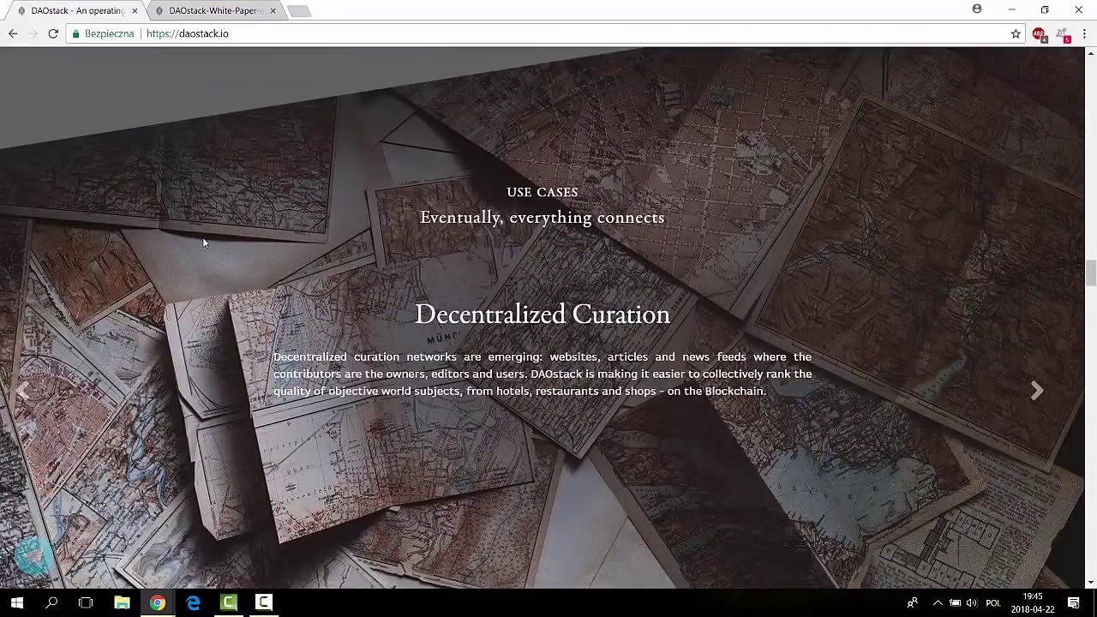Open the People icon in the taskbar

tap(913, 602)
